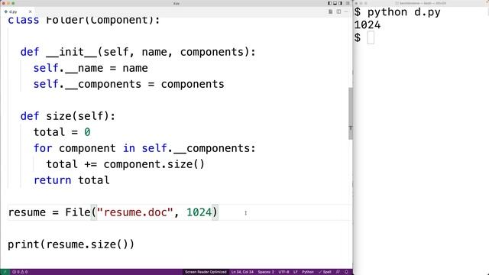
Task: Click the feedback icon in status bar
Action: pos(338,272)
